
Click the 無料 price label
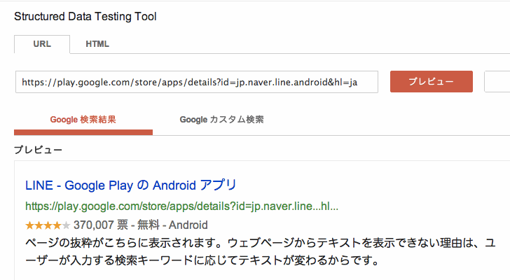click(x=146, y=225)
